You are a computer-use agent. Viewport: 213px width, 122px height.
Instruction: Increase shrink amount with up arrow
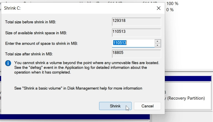157,41
